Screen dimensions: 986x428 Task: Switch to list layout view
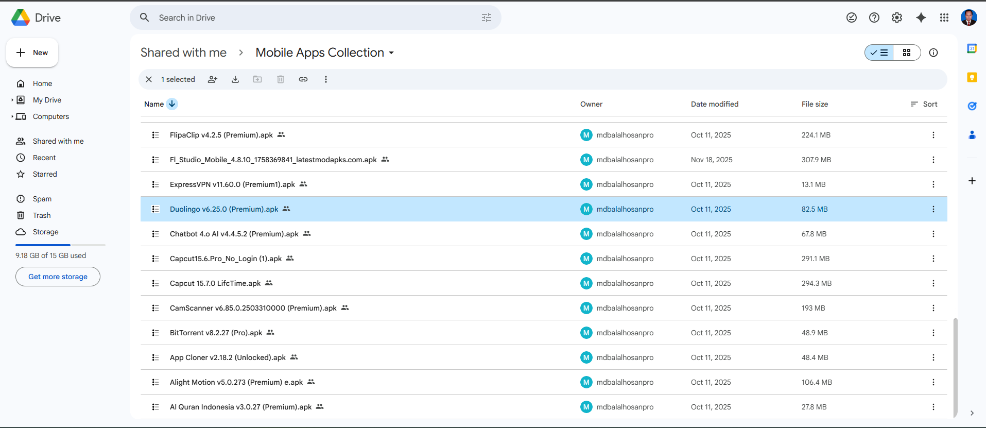click(x=879, y=53)
